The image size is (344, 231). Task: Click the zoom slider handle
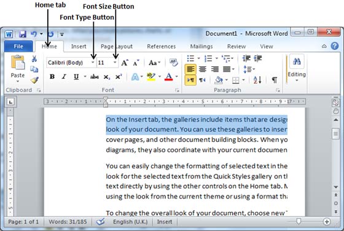pos(299,221)
